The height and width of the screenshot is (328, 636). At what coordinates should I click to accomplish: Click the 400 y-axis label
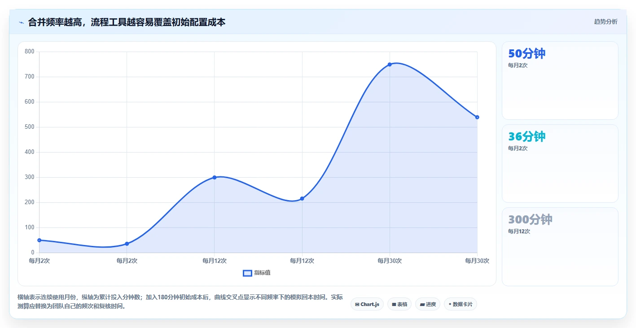pos(30,152)
